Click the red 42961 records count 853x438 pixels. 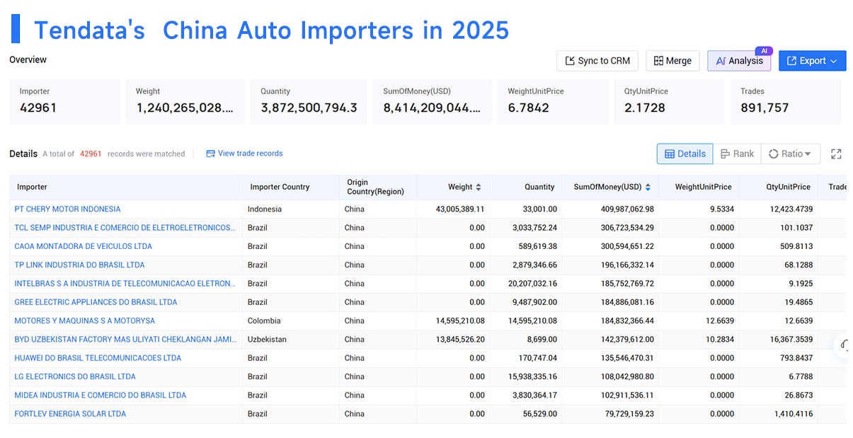coord(91,154)
